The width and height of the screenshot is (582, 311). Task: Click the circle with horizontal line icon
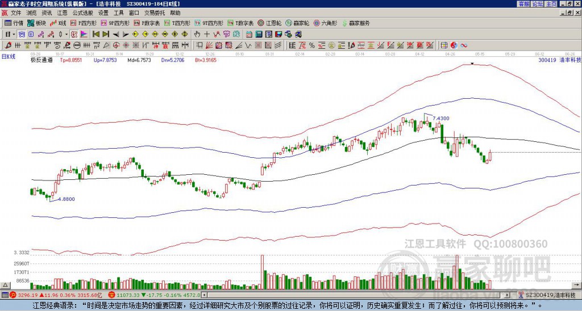(77, 45)
